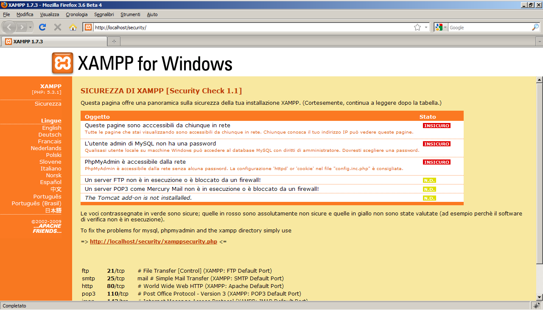Click INSICURO badge for MySQL admin password row
The image size is (543, 310).
pos(437,144)
